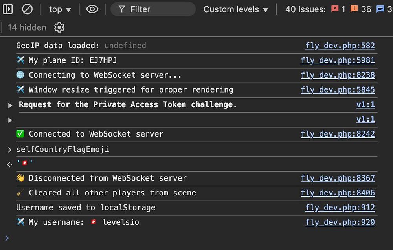
Task: Clear the console with the circle-slash icon
Action: click(x=27, y=9)
